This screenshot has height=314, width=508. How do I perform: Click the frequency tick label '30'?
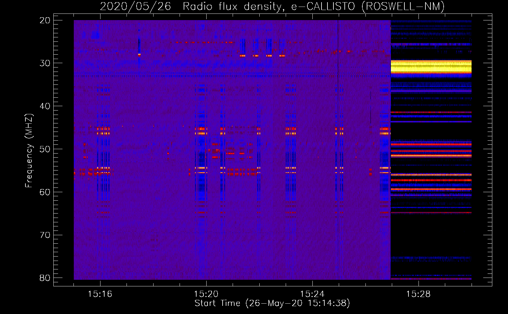pyautogui.click(x=45, y=63)
